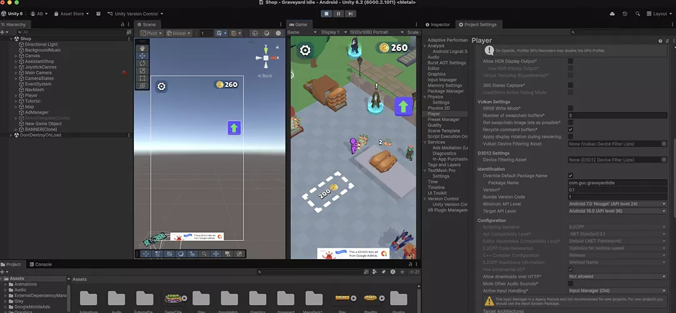Viewport: 676px width, 313px height.
Task: Open the Target API Level dropdown
Action: (x=617, y=211)
